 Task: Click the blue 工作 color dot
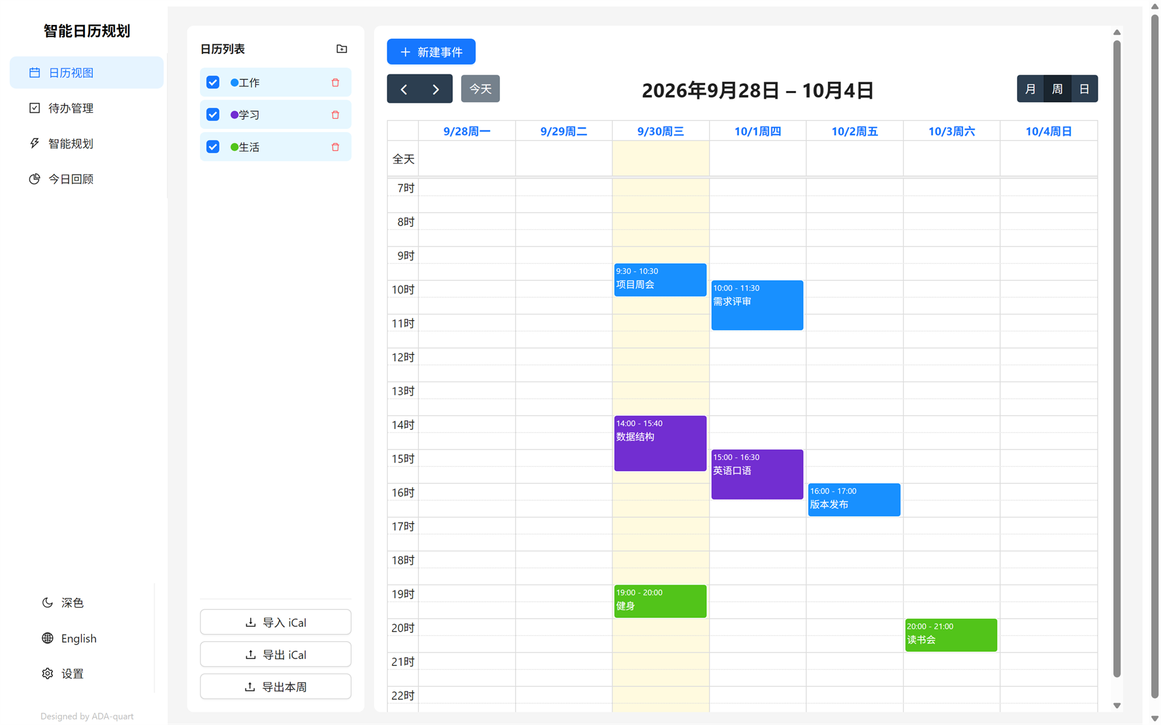pyautogui.click(x=234, y=82)
